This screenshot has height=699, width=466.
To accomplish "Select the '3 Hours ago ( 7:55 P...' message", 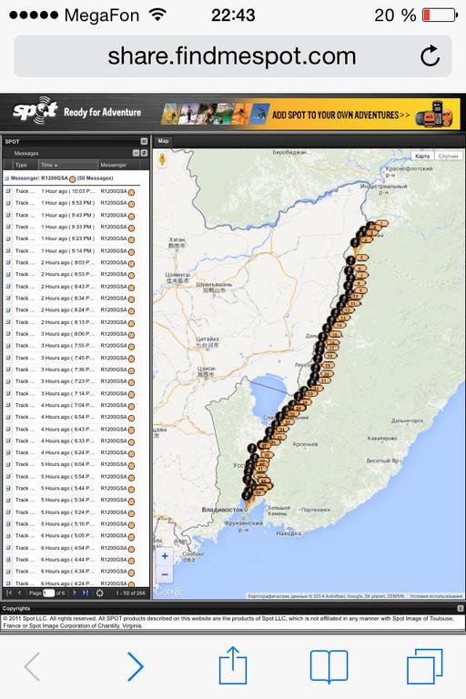I will 71,346.
